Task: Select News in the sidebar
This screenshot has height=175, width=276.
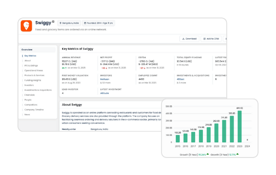Action: pos(27,115)
